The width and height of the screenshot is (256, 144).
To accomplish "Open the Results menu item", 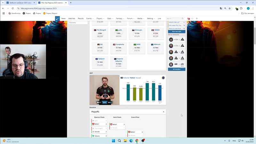I will [81, 19].
